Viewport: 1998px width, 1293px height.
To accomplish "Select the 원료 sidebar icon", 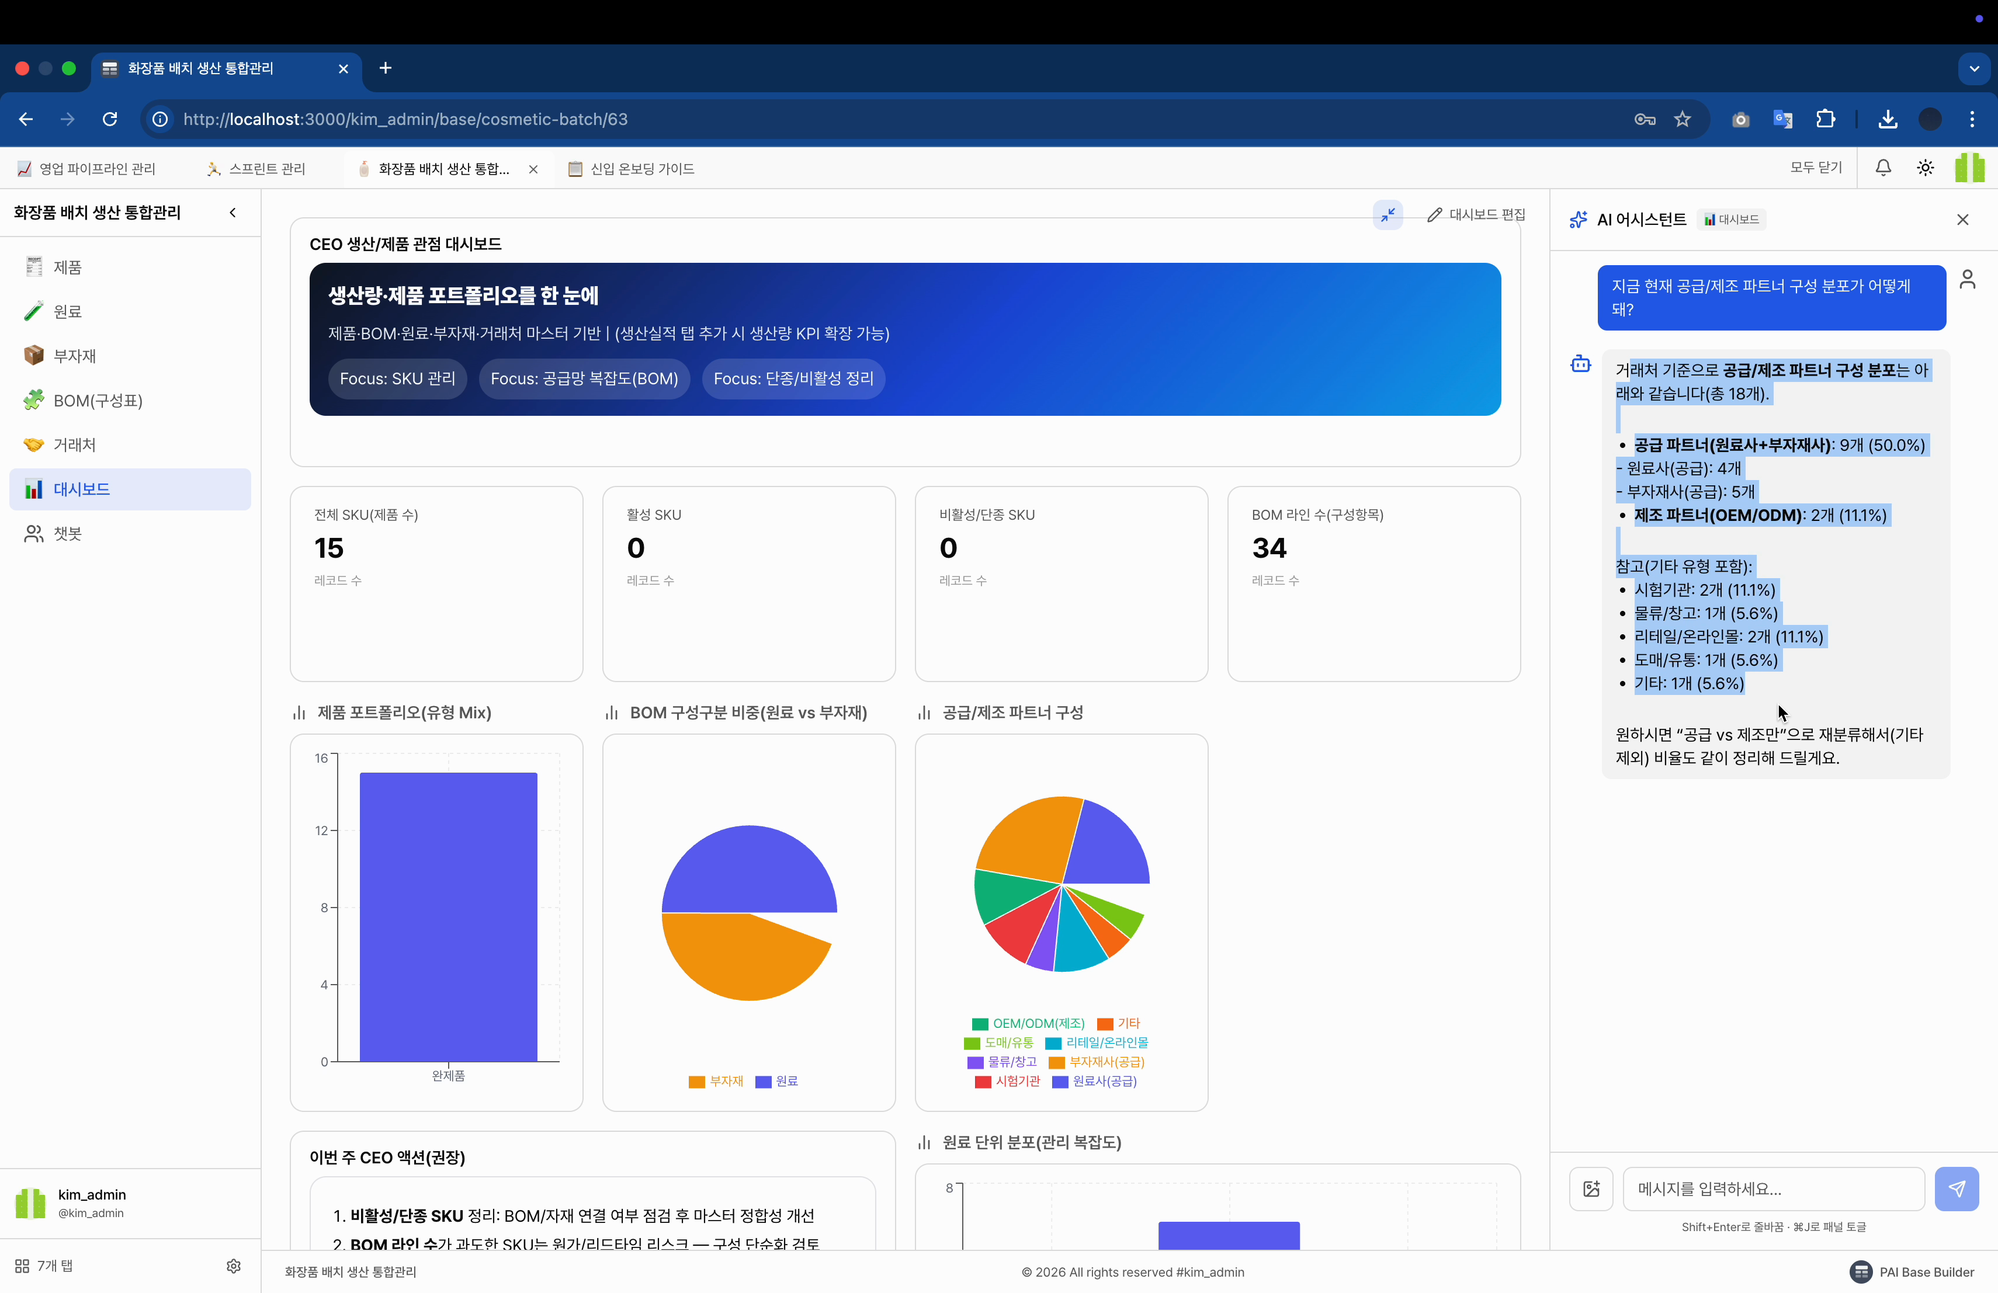I will pos(33,311).
